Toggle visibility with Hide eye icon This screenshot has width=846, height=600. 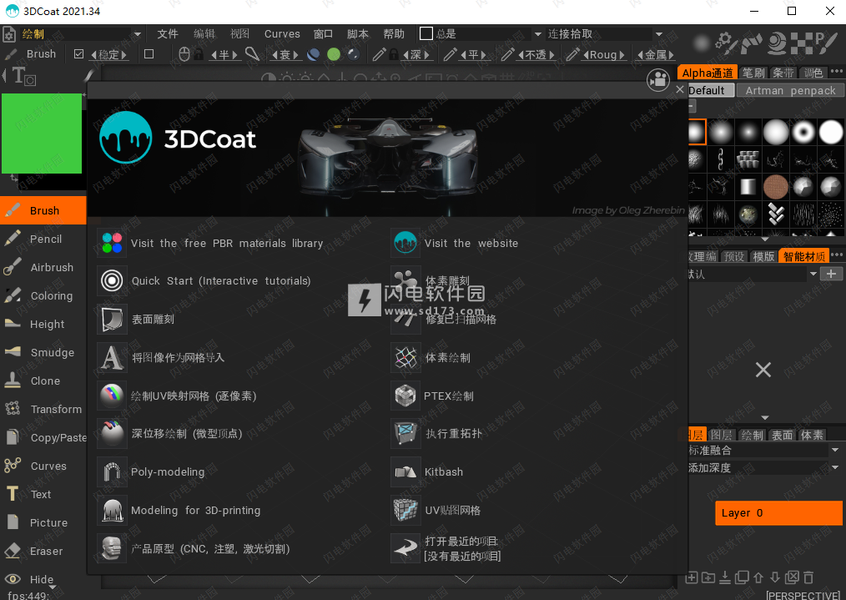click(13, 579)
